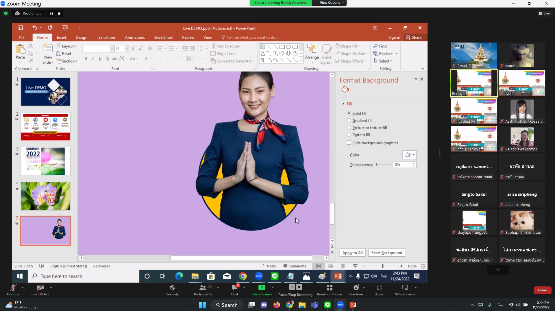This screenshot has height=311, width=555.
Task: Click the Undo arrow icon
Action: point(35,28)
